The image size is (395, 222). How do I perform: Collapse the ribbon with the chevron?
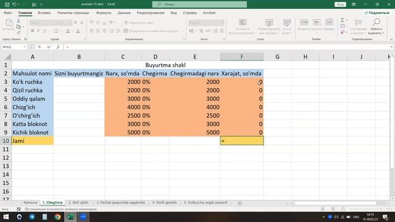(x=391, y=39)
